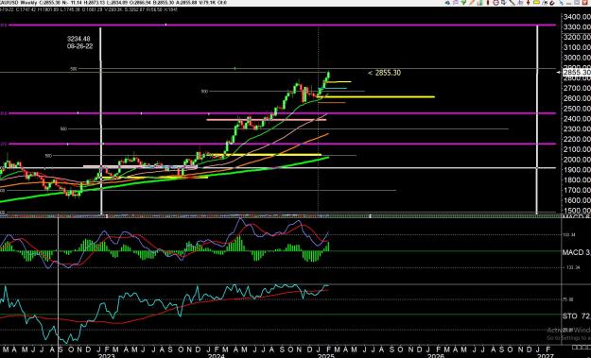Click the green vertical bar toolbar icon
Image resolution: width=591 pixels, height=358 pixels.
[x=480, y=3]
